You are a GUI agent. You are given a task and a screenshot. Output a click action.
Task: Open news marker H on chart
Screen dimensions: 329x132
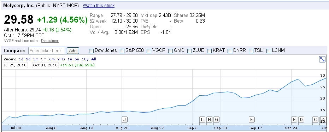210,119
